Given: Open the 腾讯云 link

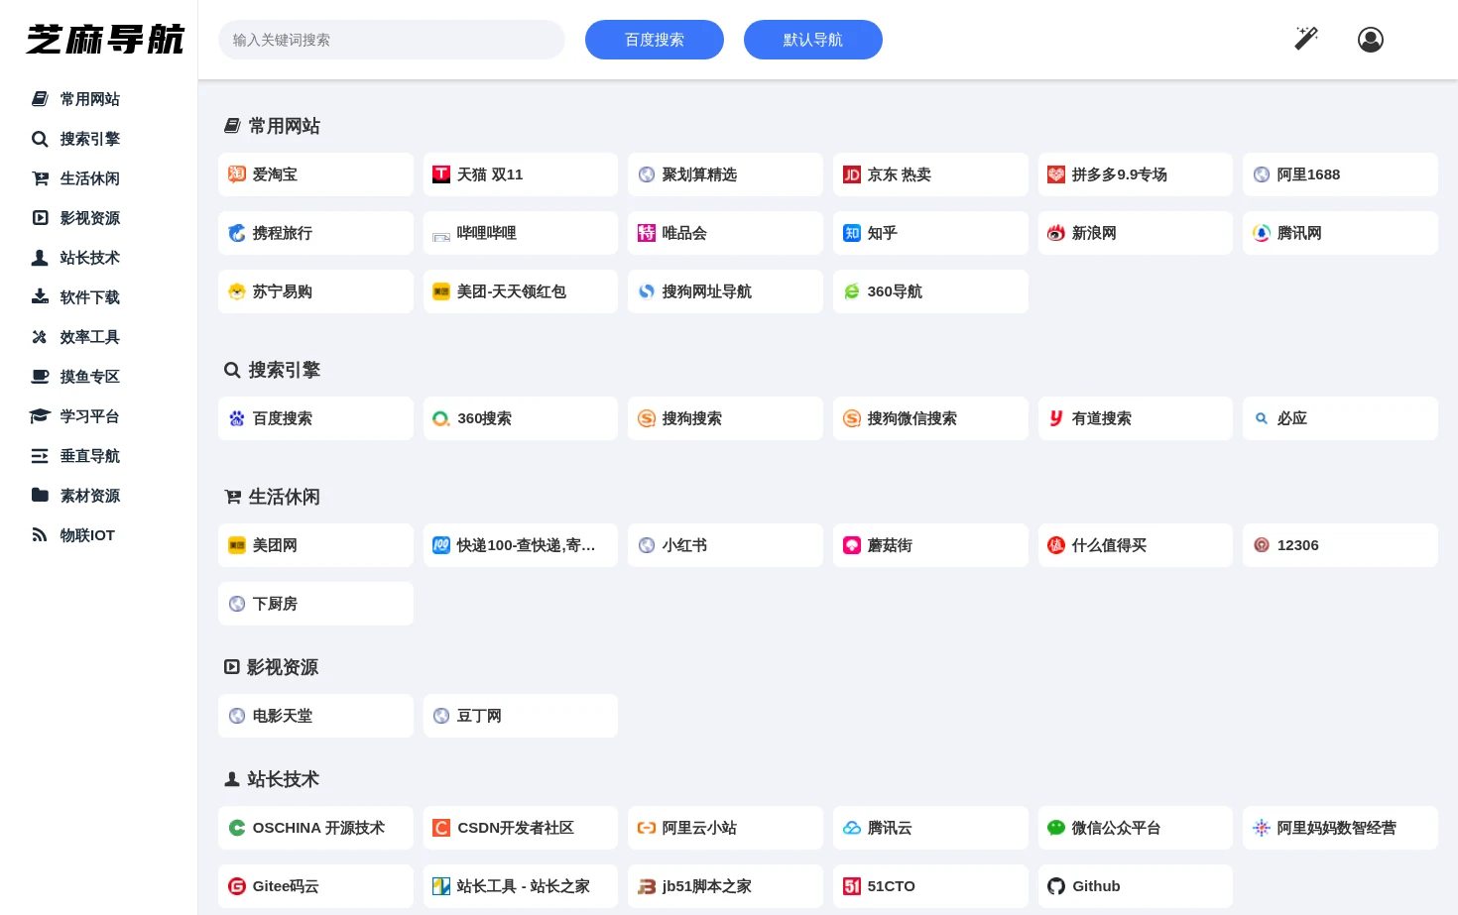Looking at the screenshot, I should click(930, 828).
